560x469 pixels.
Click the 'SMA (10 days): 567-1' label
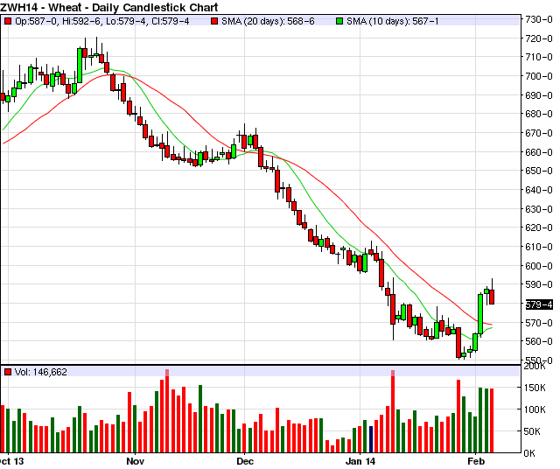393,21
